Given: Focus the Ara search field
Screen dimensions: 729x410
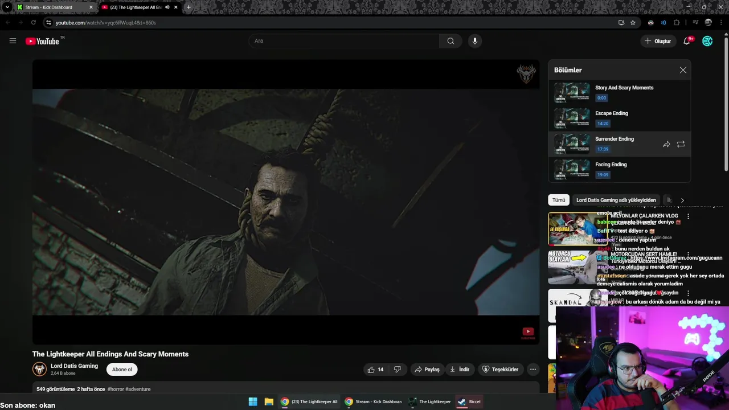Looking at the screenshot, I should (x=344, y=41).
